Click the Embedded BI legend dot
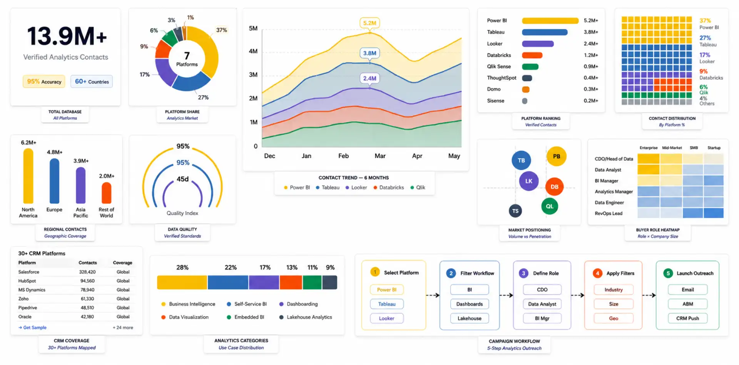The height and width of the screenshot is (365, 739). 229,317
